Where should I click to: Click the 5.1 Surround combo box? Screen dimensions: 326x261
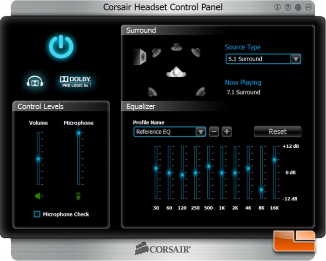coord(263,59)
